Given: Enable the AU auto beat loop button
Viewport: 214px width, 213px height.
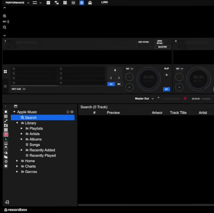Looking at the screenshot, I should pyautogui.click(x=111, y=84).
